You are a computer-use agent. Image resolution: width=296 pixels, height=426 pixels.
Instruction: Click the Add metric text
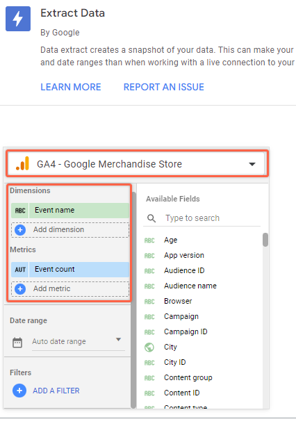[52, 288]
